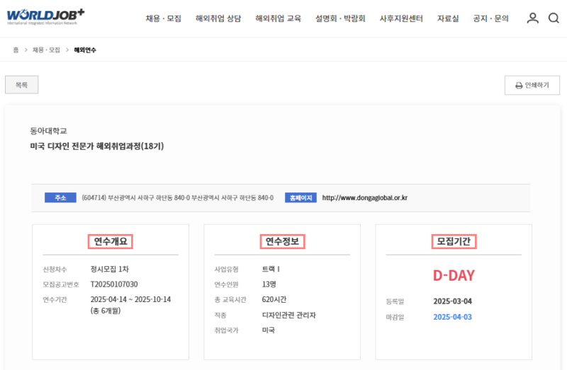Open the user account icon
Image resolution: width=567 pixels, height=370 pixels.
[532, 18]
